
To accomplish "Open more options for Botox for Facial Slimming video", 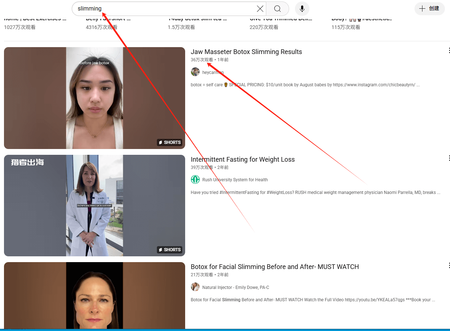I will [449, 266].
